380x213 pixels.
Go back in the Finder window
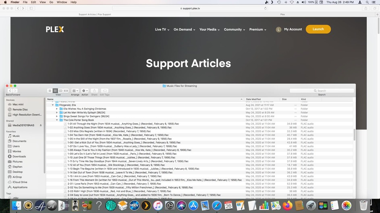coord(10,91)
